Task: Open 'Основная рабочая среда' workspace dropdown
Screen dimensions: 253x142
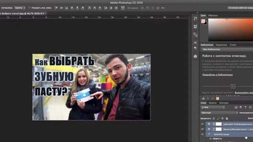Action: [x=240, y=8]
